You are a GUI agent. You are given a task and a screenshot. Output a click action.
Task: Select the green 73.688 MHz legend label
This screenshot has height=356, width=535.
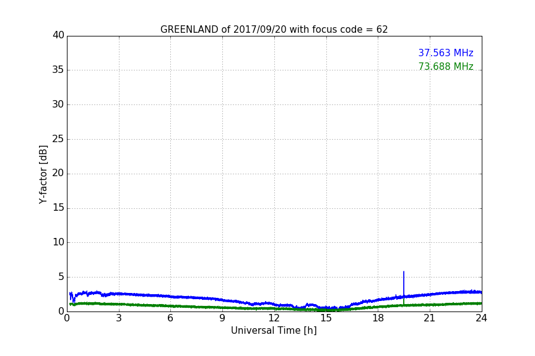coord(446,66)
